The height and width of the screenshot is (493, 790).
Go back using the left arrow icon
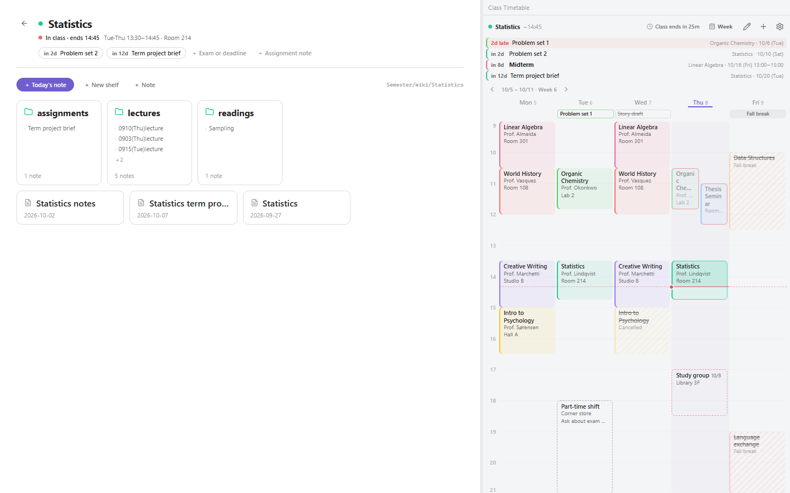click(24, 24)
